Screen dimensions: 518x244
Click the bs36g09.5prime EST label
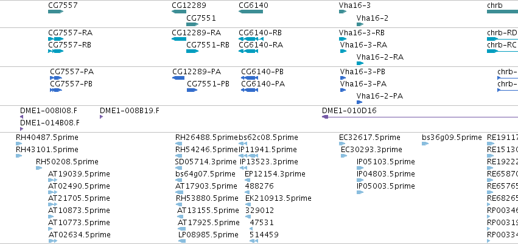(x=452, y=138)
